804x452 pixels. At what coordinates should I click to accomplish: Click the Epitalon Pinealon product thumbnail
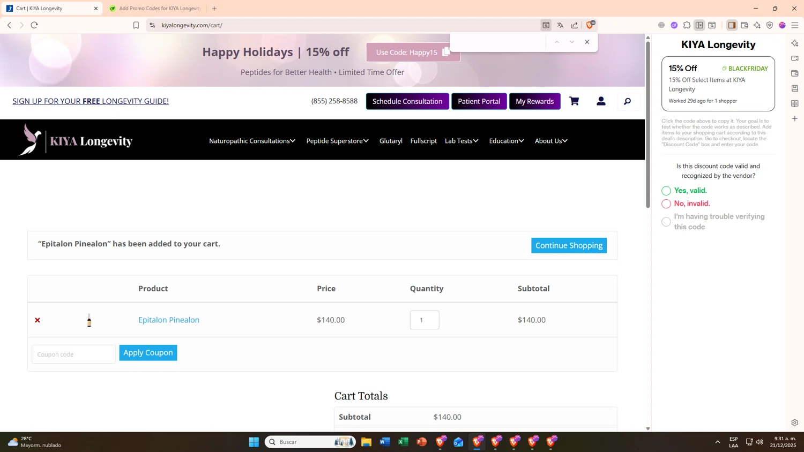[89, 320]
